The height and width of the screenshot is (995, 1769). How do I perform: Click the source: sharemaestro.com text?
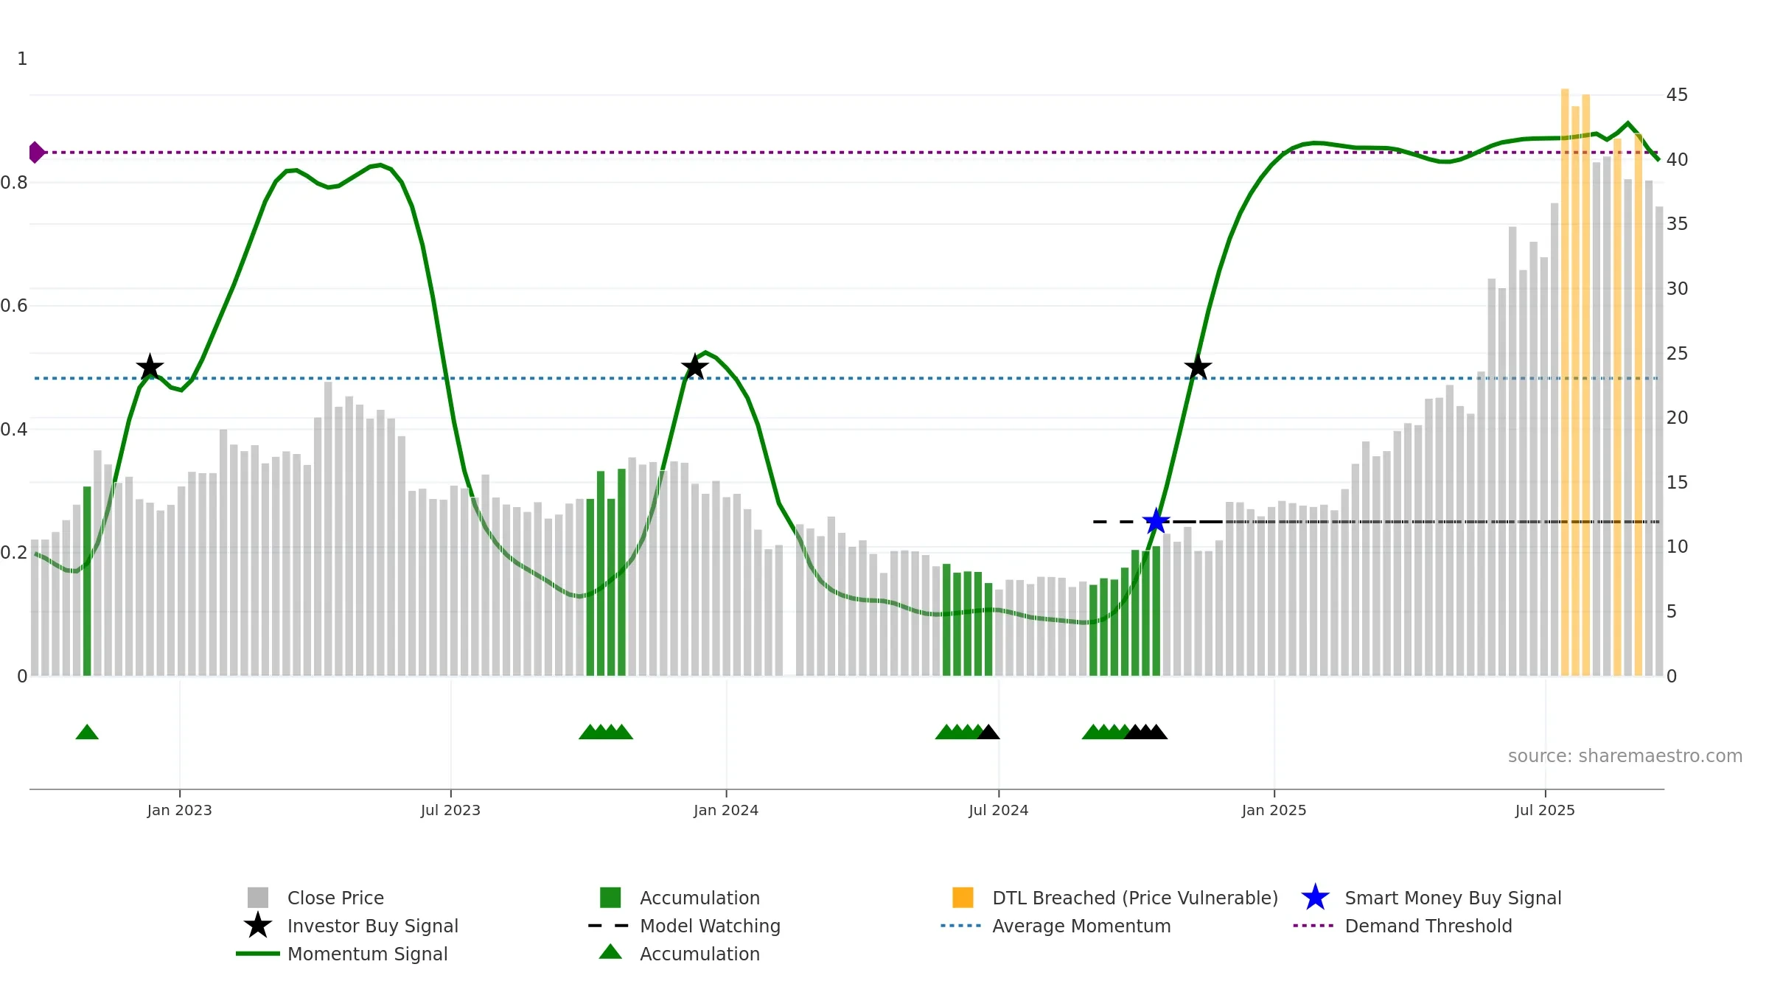click(x=1625, y=756)
